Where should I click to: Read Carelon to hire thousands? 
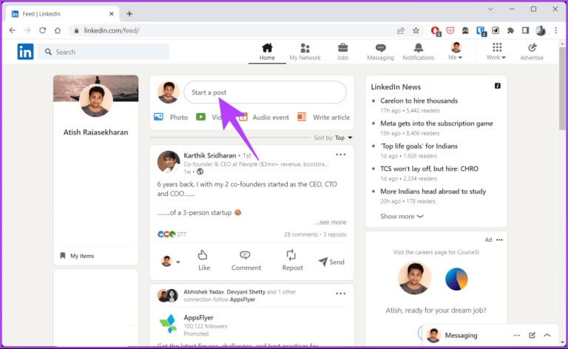tap(419, 101)
